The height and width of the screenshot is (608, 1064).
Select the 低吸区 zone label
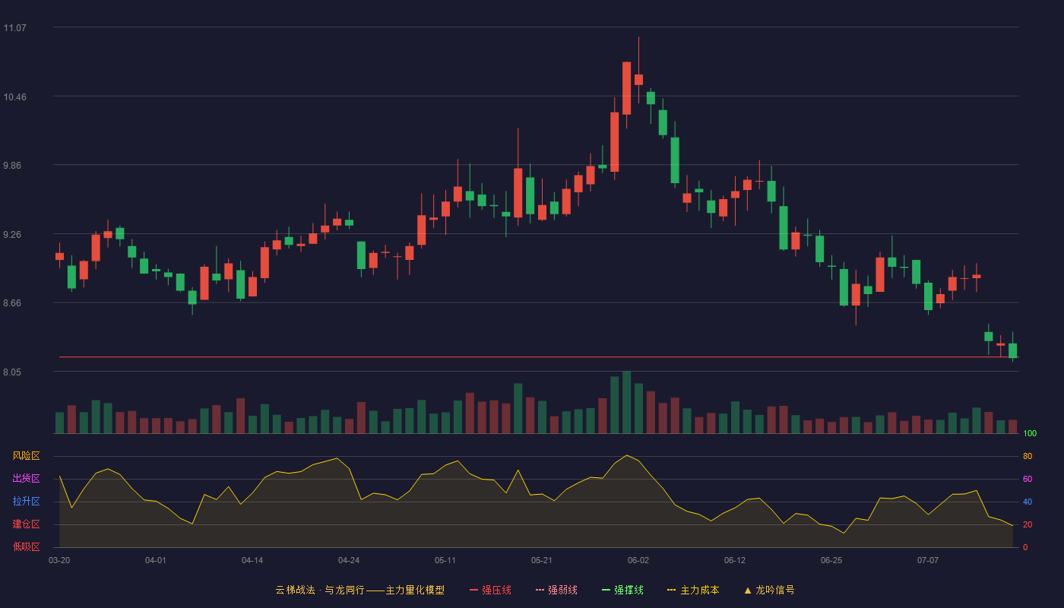(x=26, y=546)
